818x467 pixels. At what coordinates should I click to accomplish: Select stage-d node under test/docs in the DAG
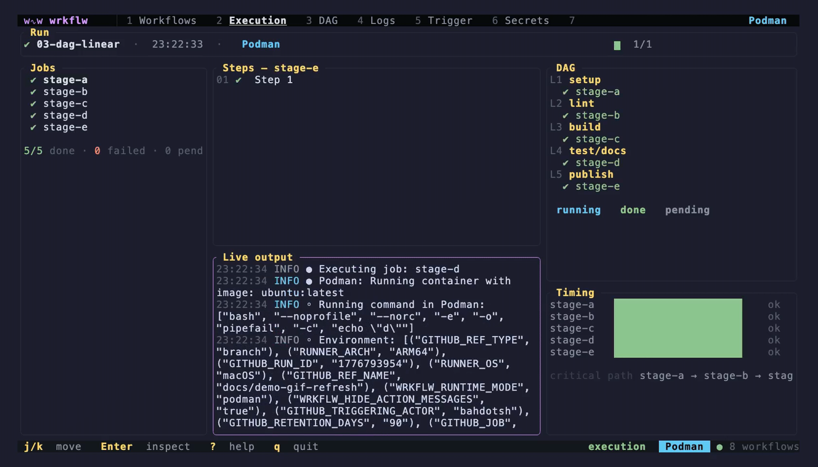[597, 162]
